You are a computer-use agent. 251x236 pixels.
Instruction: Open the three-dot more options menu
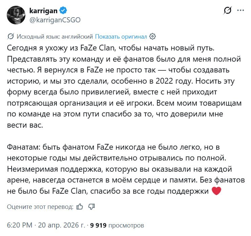241,11
